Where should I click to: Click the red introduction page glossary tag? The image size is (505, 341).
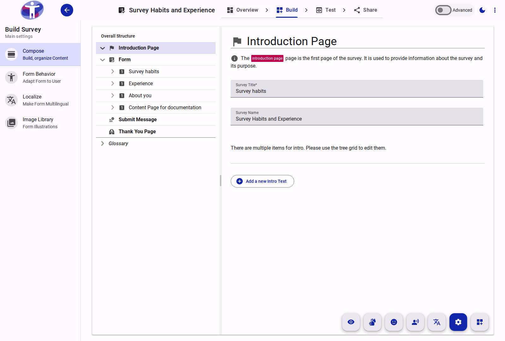coord(267,58)
